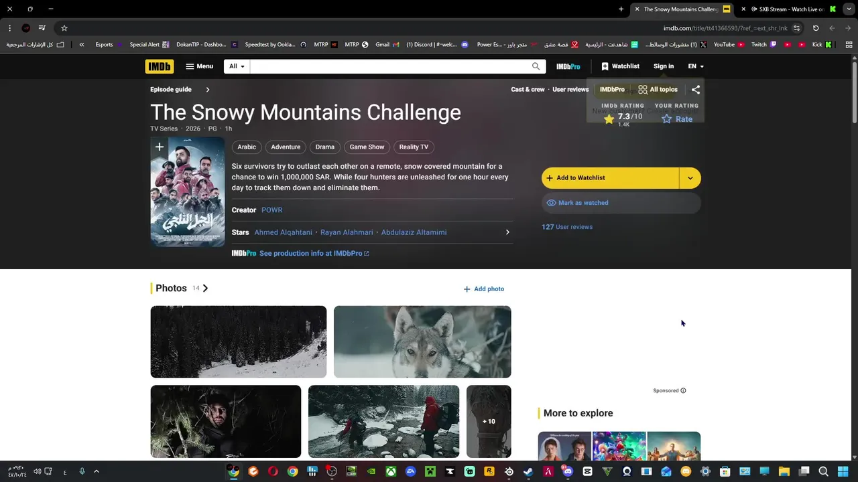This screenshot has width=858, height=482.
Task: Open the IMDb Menu hamburger
Action: 199,66
